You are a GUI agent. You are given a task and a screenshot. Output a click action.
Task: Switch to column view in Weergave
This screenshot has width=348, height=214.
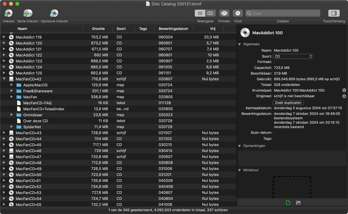[210, 13]
